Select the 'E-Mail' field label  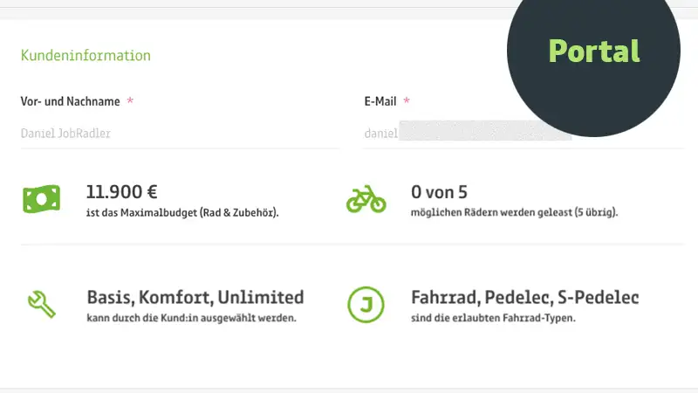[381, 101]
